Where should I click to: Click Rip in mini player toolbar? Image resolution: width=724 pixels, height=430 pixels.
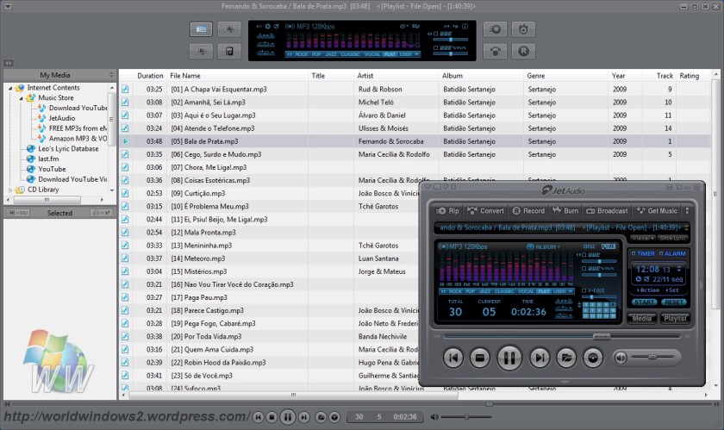[x=447, y=210]
